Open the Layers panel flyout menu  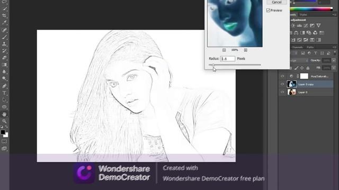pyautogui.click(x=334, y=47)
